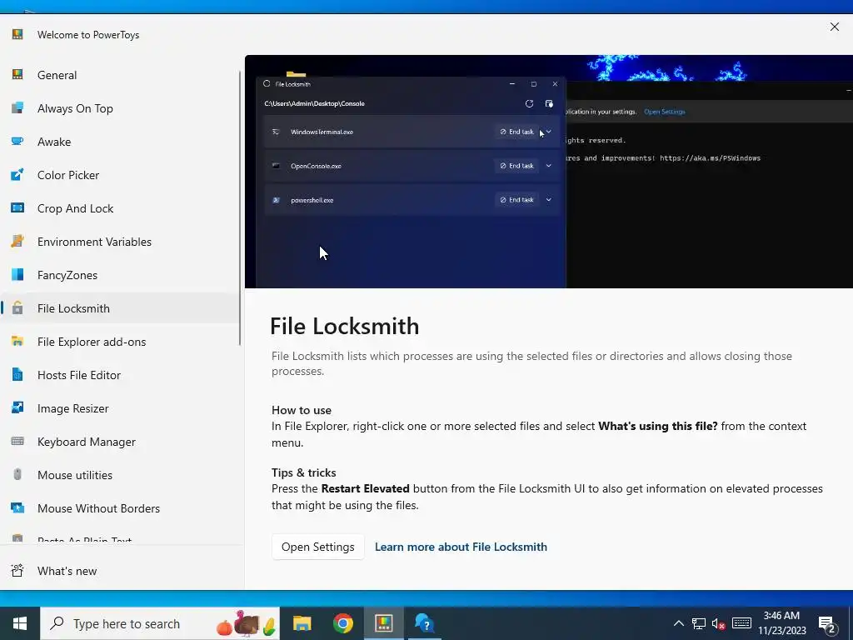This screenshot has width=853, height=640.
Task: Go to Hosts File Editor page
Action: [x=120, y=374]
